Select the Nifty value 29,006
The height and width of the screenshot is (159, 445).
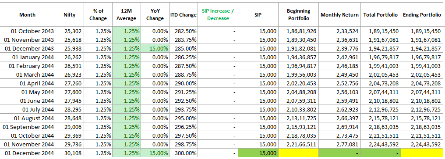point(70,127)
